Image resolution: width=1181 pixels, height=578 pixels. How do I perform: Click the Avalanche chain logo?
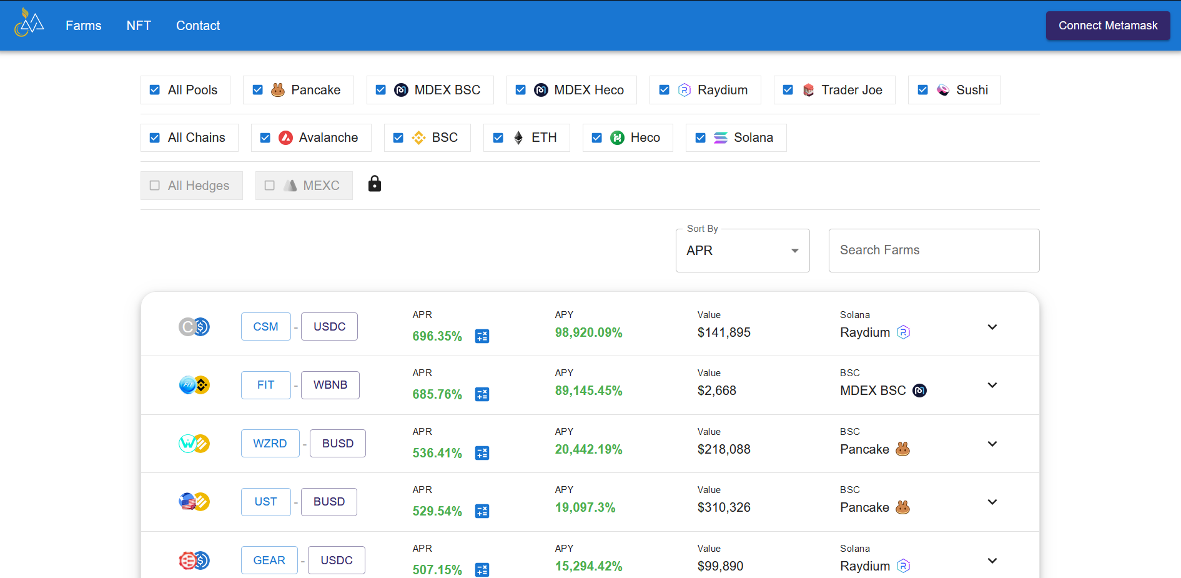(285, 137)
